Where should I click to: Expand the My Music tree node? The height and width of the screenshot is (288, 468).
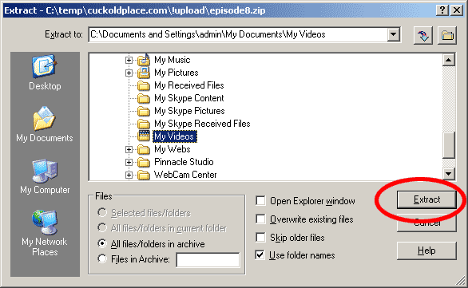click(129, 60)
